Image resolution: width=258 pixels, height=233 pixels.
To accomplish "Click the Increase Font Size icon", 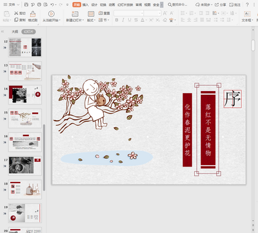I will point(165,14).
